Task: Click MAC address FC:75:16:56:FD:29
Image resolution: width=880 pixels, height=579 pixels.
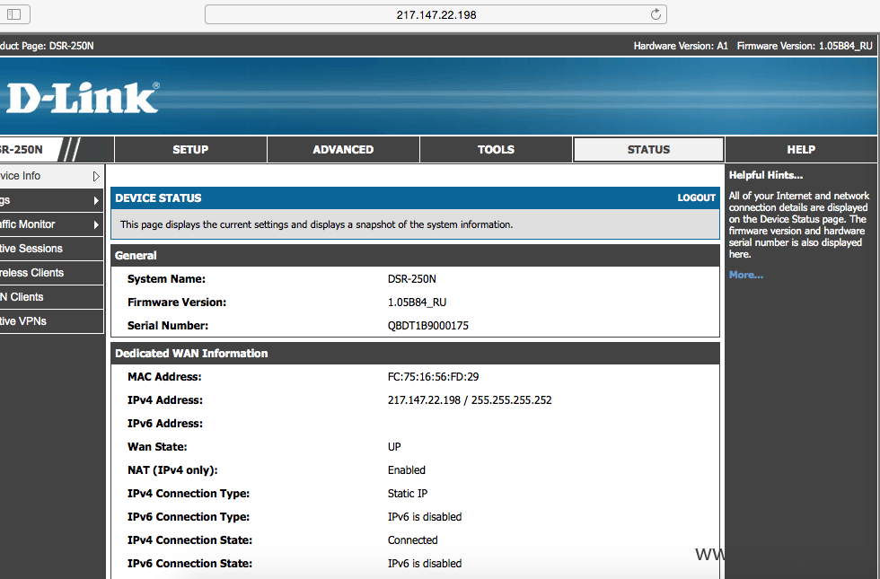Action: [433, 377]
